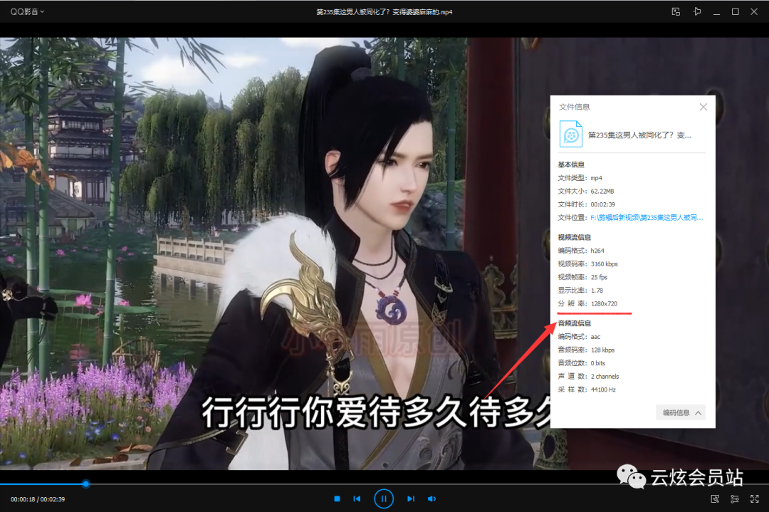Enter fullscreen mode
The width and height of the screenshot is (769, 512).
pos(754,498)
